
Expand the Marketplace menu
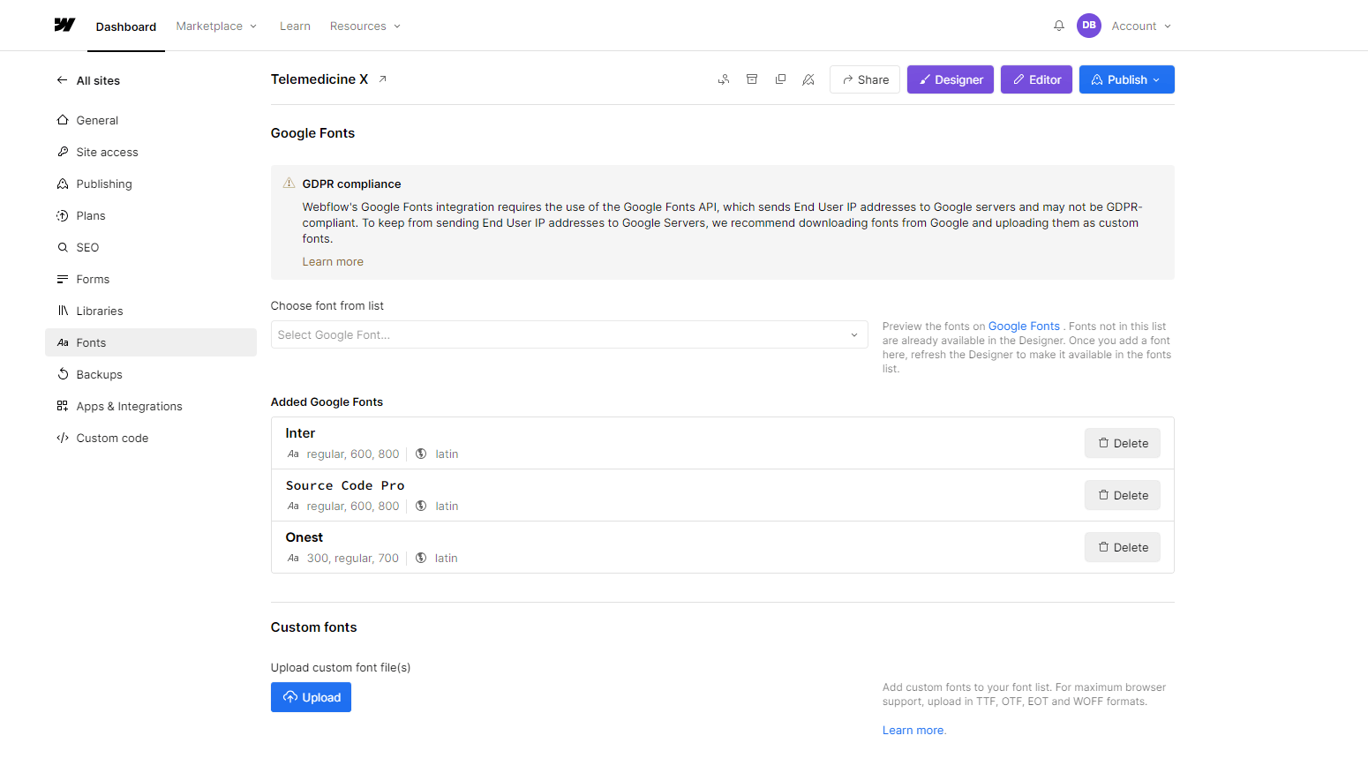click(216, 26)
